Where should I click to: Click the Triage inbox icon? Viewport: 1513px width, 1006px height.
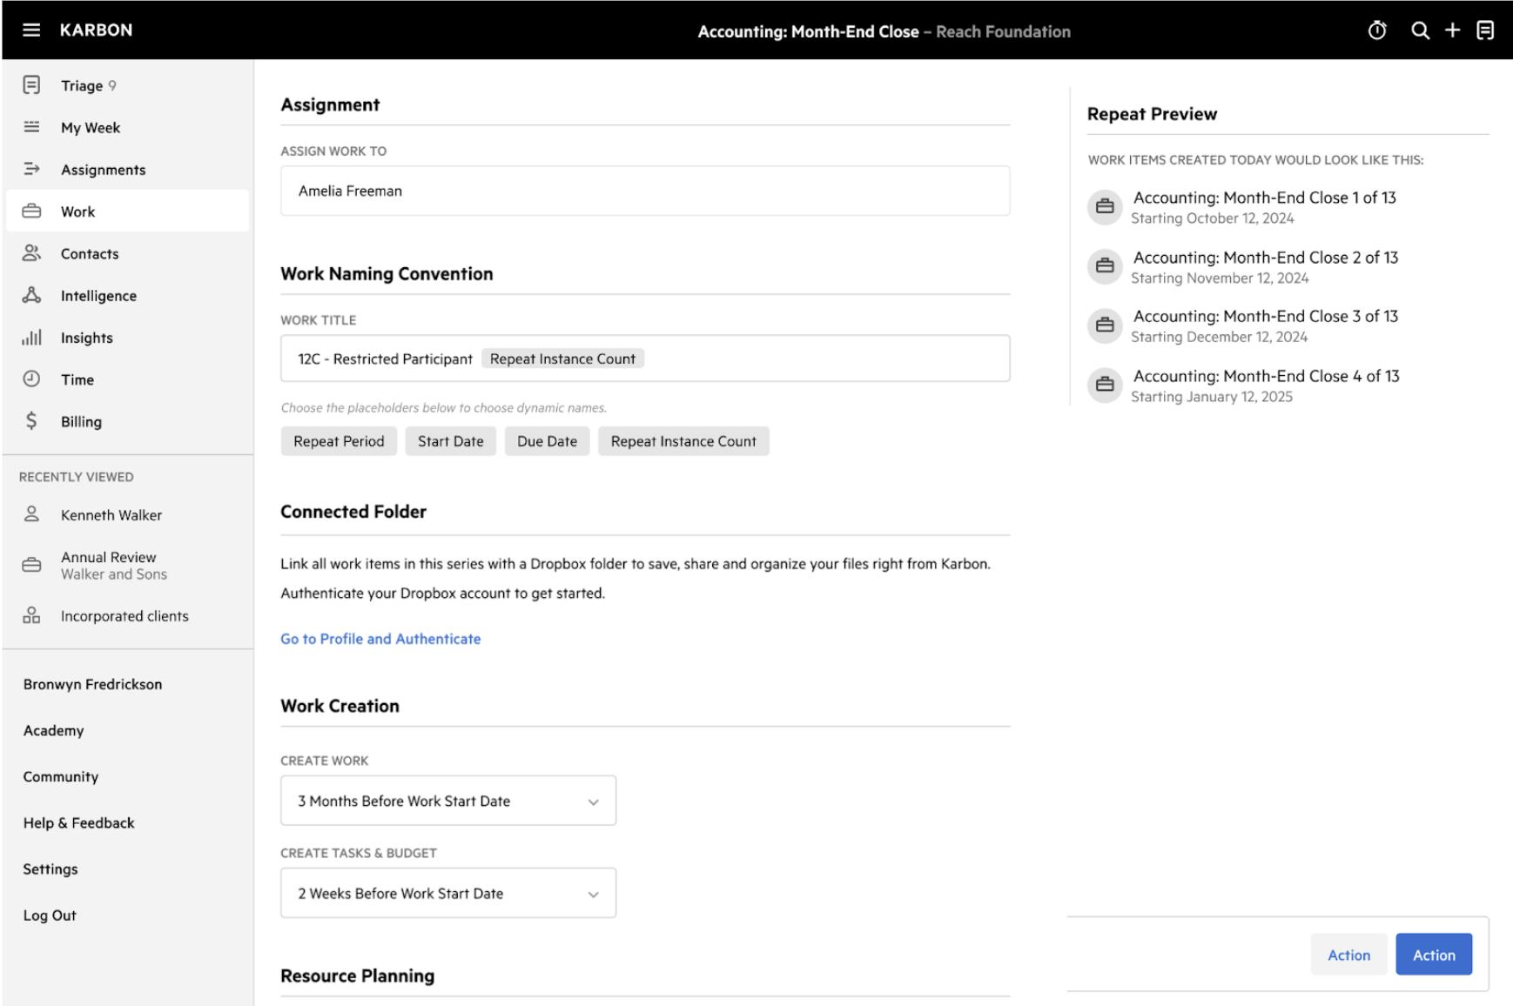pos(31,85)
